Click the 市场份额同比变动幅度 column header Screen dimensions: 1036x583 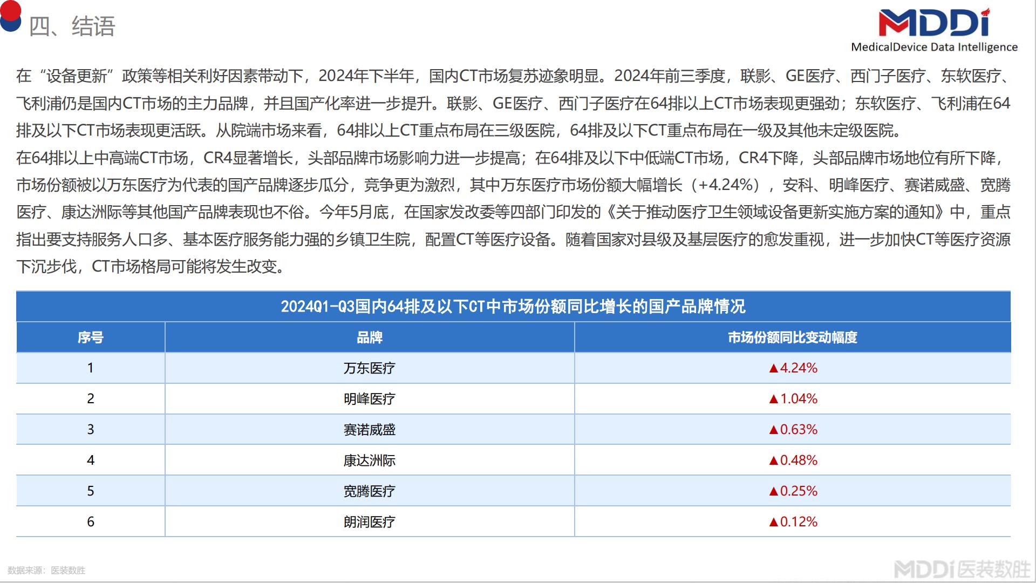tap(793, 337)
